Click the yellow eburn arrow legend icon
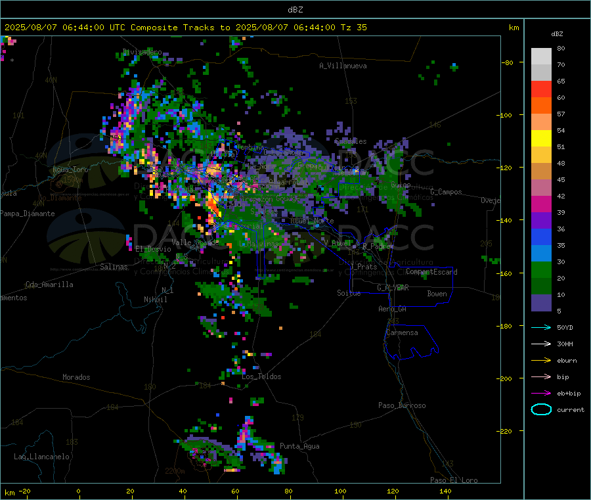 point(541,360)
